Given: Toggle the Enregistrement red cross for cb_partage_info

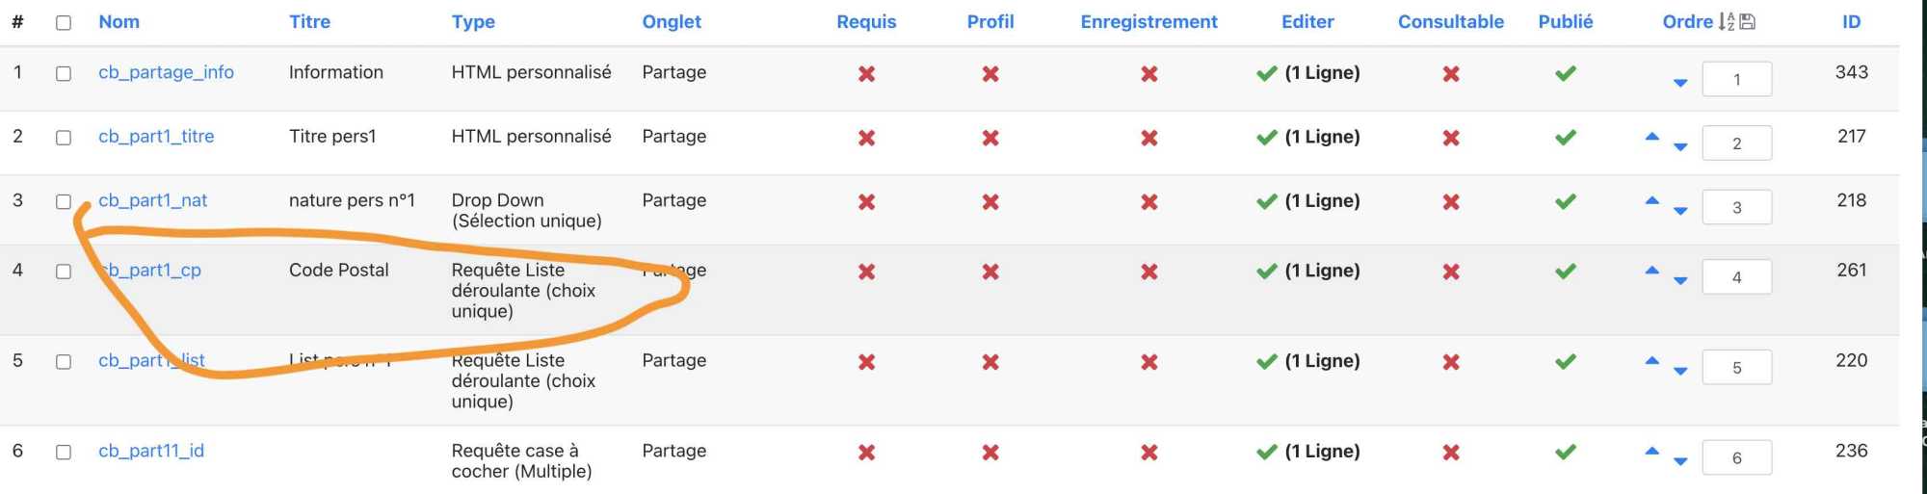Looking at the screenshot, I should (1148, 73).
